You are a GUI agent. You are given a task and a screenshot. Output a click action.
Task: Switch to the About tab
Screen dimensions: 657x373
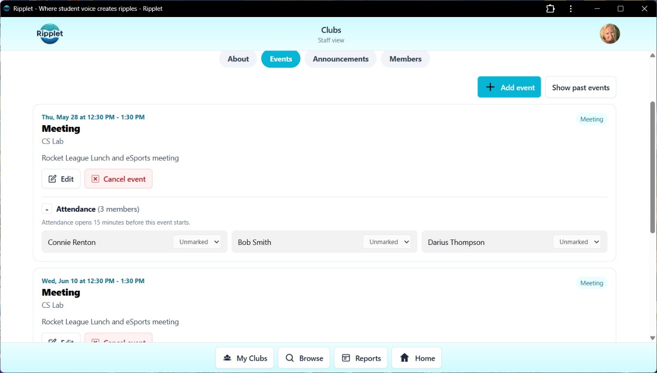238,59
